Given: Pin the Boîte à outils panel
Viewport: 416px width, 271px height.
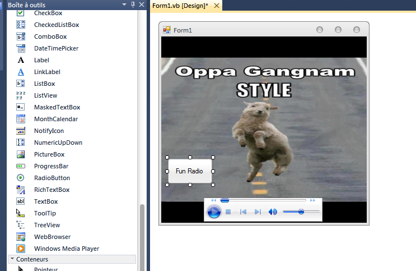Looking at the screenshot, I should click(x=133, y=4).
